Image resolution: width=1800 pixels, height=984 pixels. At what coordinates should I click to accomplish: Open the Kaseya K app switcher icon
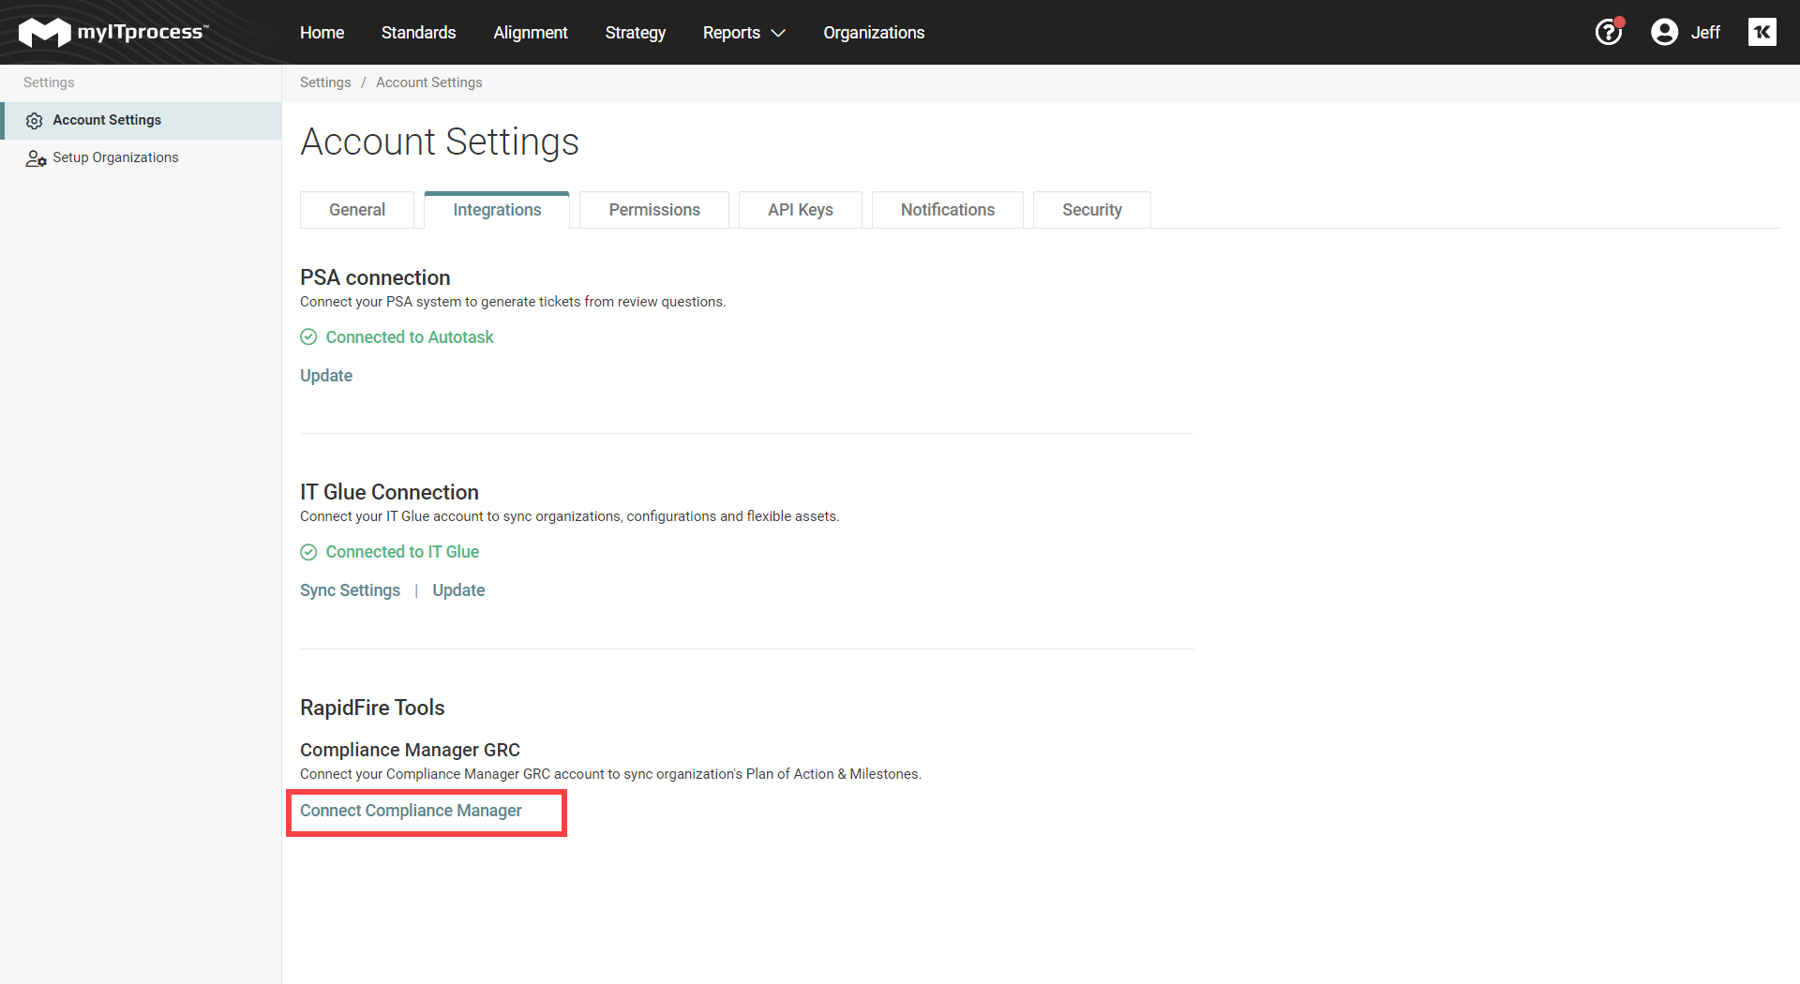(x=1762, y=32)
